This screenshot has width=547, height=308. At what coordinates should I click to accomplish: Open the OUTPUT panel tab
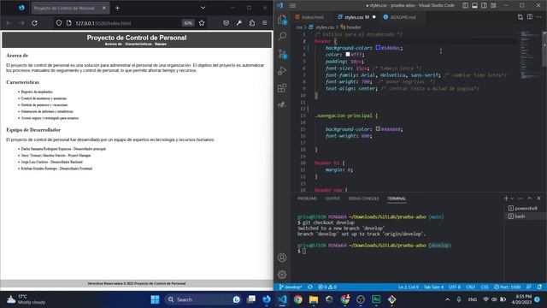click(332, 198)
